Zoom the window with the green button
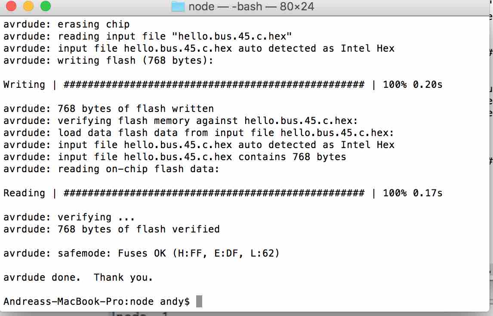 [46, 6]
